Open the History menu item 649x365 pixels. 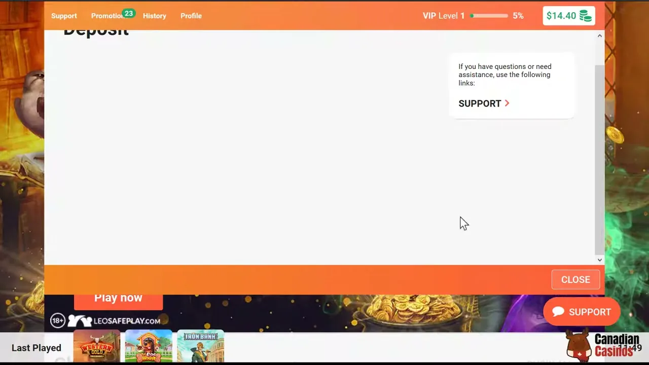pyautogui.click(x=154, y=16)
